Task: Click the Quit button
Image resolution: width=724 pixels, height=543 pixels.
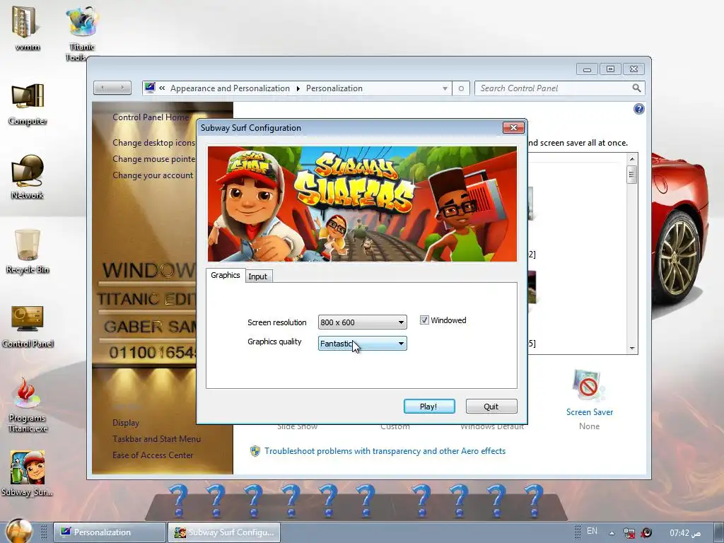Action: coord(491,407)
